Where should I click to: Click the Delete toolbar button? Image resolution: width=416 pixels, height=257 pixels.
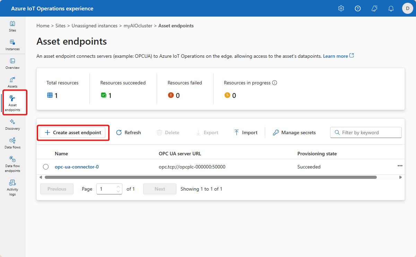click(168, 132)
